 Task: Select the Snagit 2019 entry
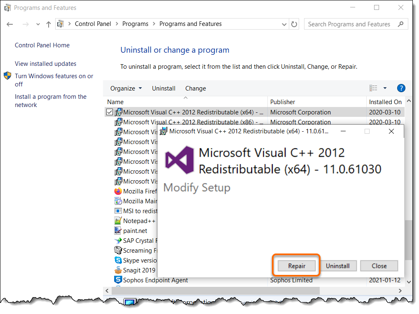139,270
